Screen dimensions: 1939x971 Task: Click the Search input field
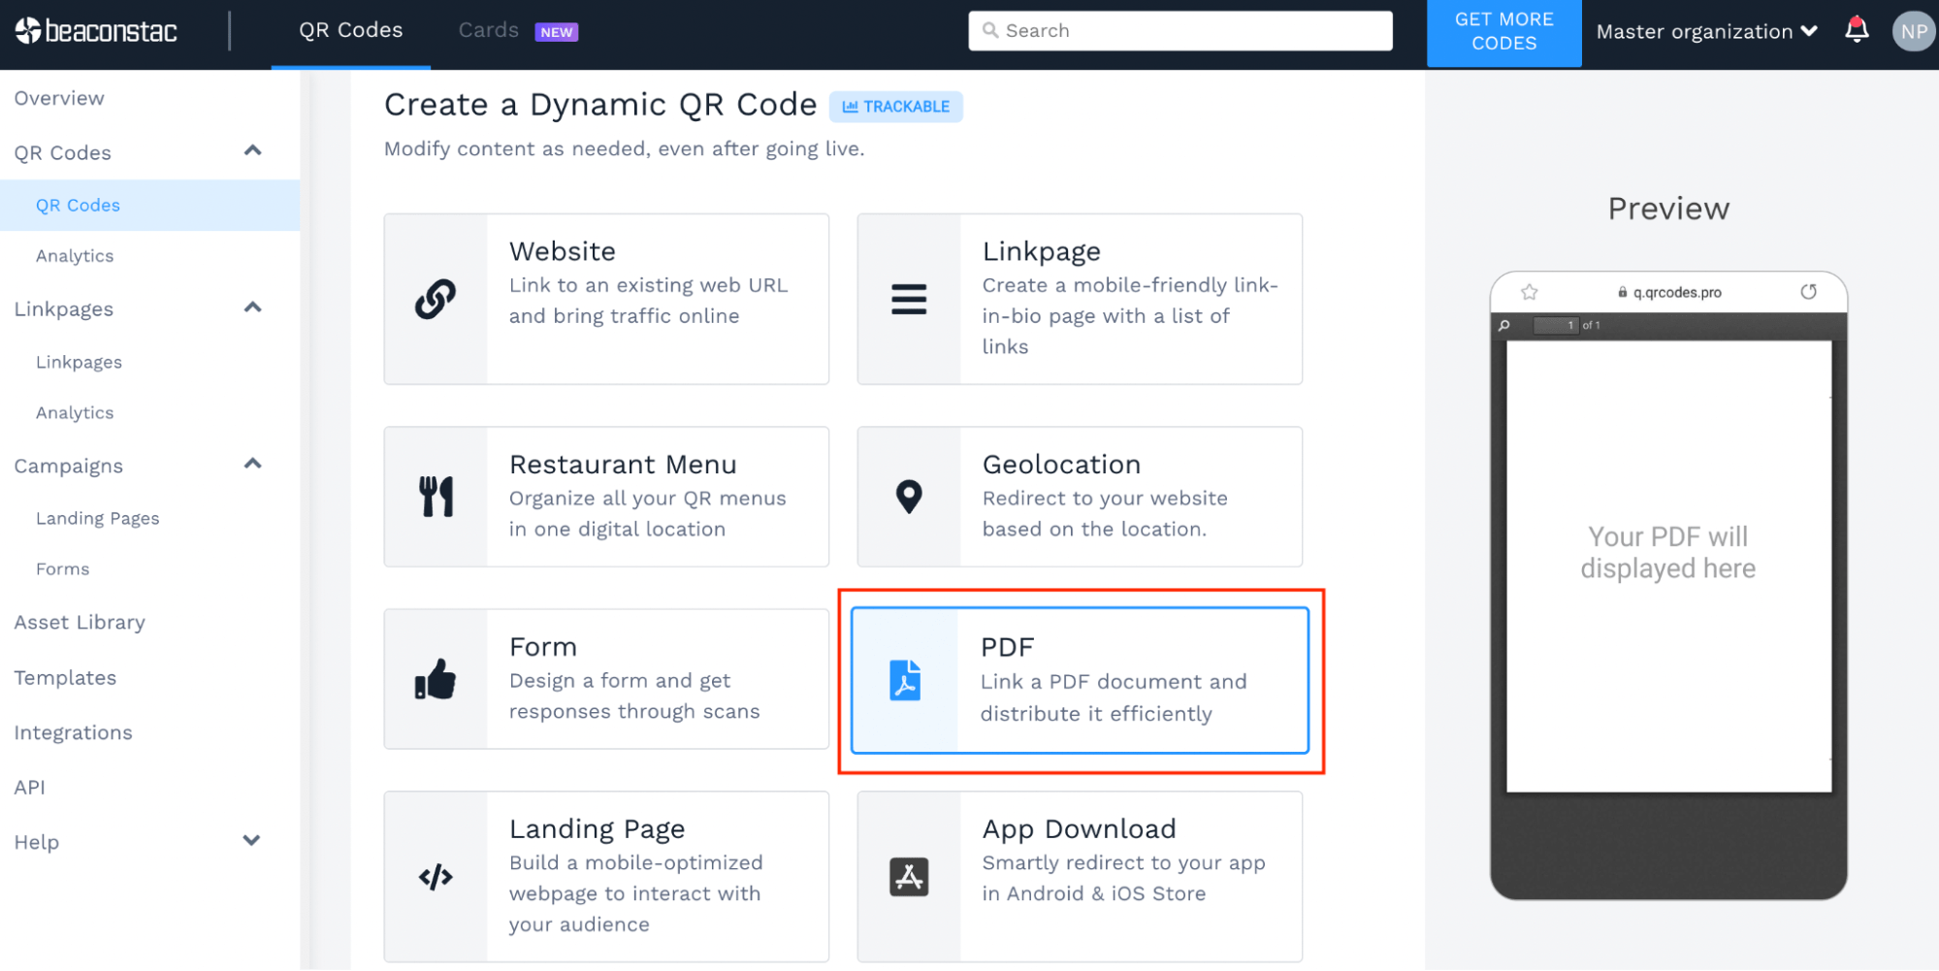(1179, 30)
